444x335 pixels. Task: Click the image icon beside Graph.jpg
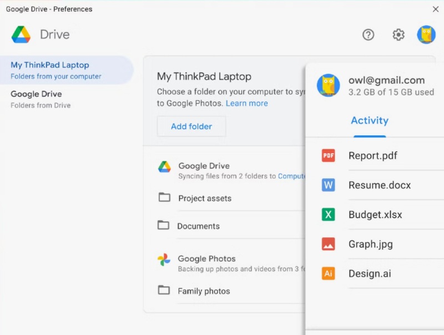point(329,244)
